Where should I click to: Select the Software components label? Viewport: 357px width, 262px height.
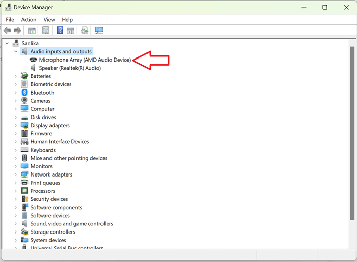[56, 207]
